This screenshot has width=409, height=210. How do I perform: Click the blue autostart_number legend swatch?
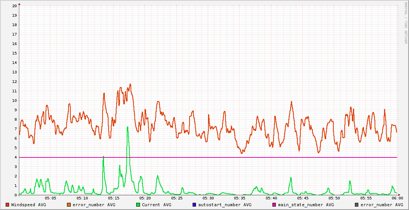pyautogui.click(x=194, y=205)
